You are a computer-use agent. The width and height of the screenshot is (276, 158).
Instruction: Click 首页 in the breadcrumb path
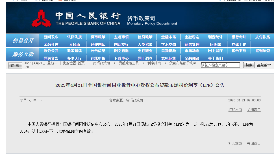pyautogui.click(x=81, y=63)
